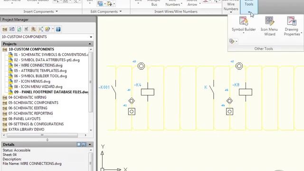
Task: Select 04 - WIRE CONNECTIONS.dwg
Action: 38,66
